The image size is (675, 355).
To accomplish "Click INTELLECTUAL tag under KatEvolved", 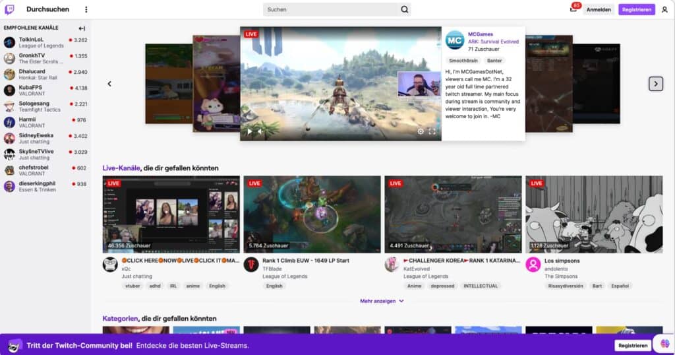I will click(x=481, y=286).
